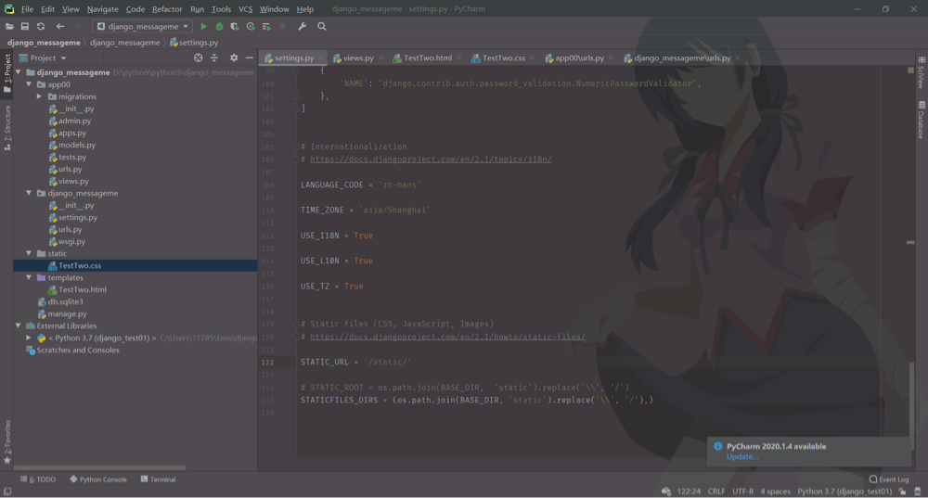The image size is (928, 498).
Task: Close the settings.py editor tab
Action: coord(321,58)
